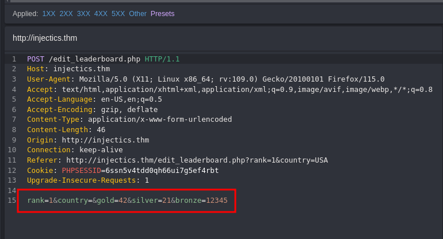Screen dimensions: 443x239
Task: Toggle the 1XX status filter
Action: tap(48, 14)
